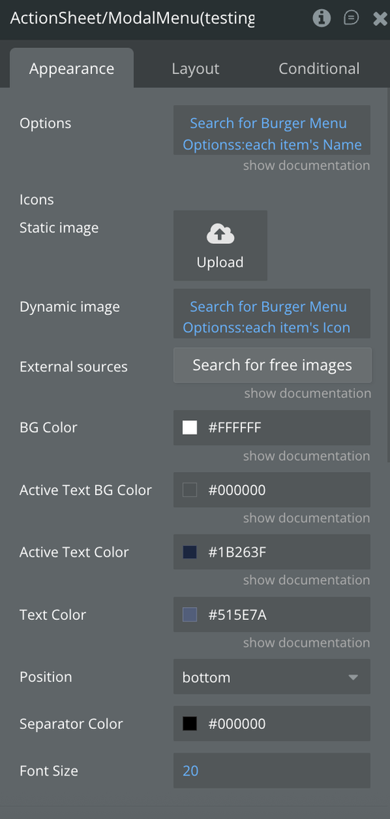This screenshot has width=390, height=819.
Task: Select the Appearance tab
Action: (x=72, y=69)
